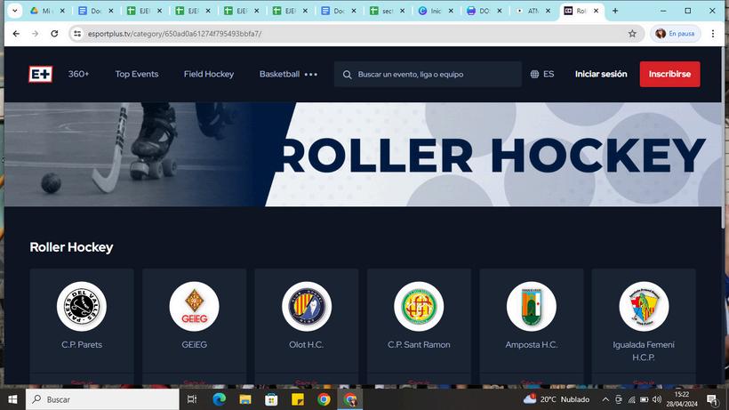Click the search magnifier icon
The height and width of the screenshot is (410, 729).
[348, 75]
